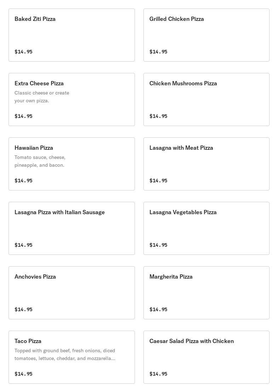The height and width of the screenshot is (388, 278).
Task: Click the price of Caesar Salad Pizza
Action: (158, 374)
